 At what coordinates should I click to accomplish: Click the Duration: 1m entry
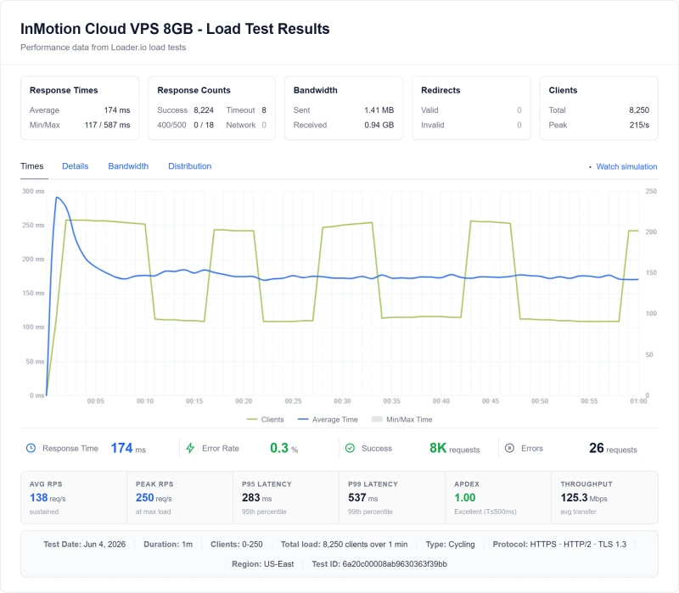tap(168, 544)
